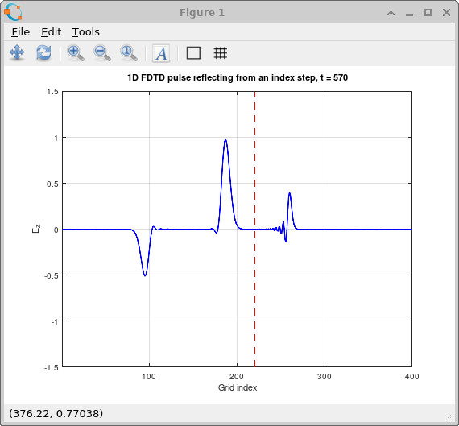Click the Octave logo window icon
This screenshot has width=459, height=426.
tap(13, 12)
